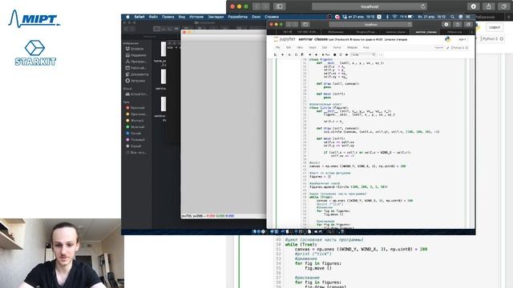Image resolution: width=513 pixels, height=288 pixels.
Task: Select Загрузки in Finder sidebar
Action: click(135, 81)
